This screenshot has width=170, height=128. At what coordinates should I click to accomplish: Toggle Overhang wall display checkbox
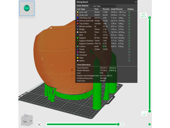(129, 18)
